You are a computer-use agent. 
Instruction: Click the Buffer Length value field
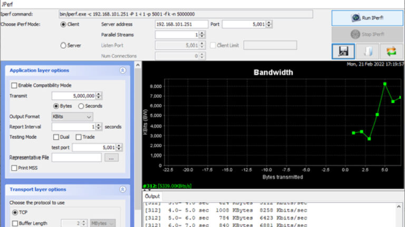[x=71, y=223]
